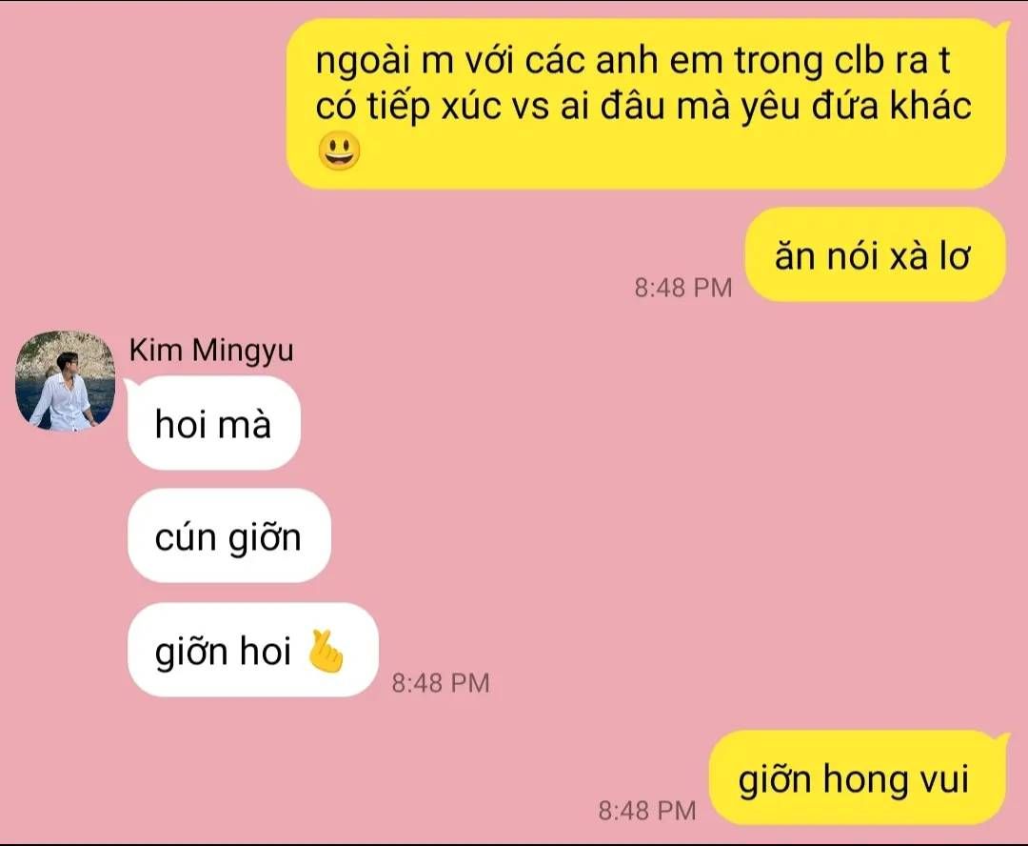Click the word 'Mingyu' in the sender name

point(243,352)
